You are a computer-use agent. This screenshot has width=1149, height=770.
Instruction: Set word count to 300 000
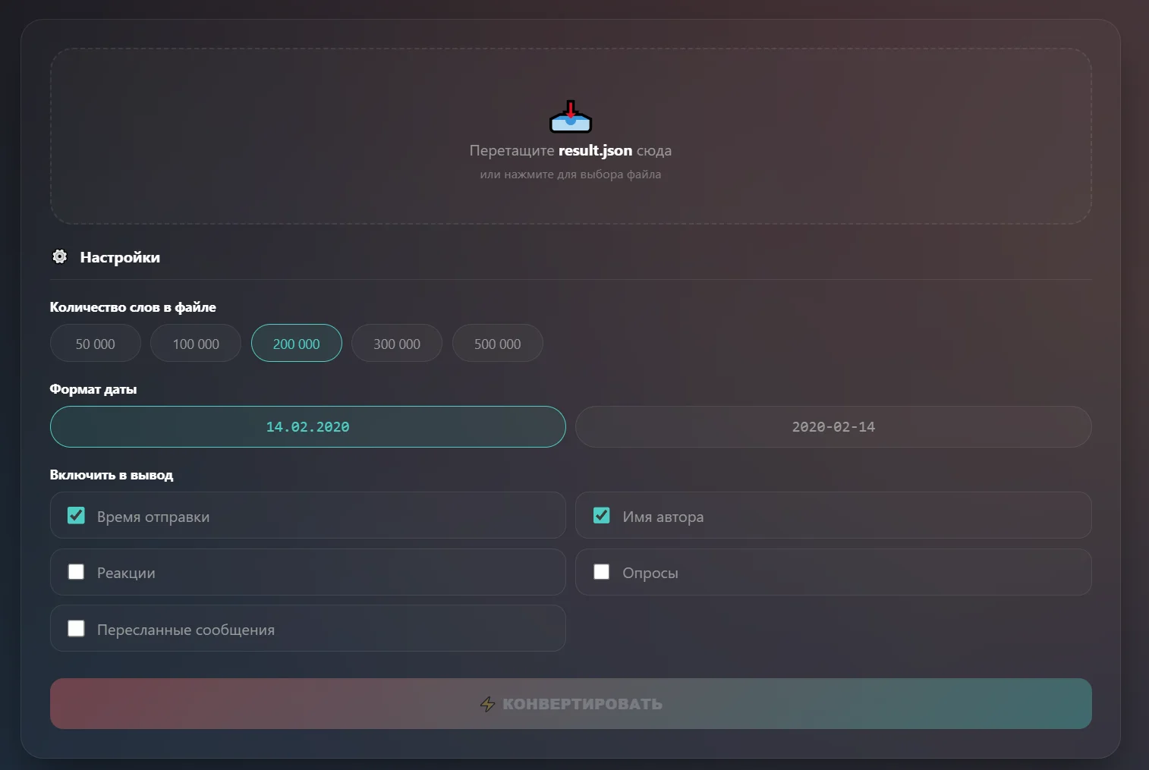(397, 344)
